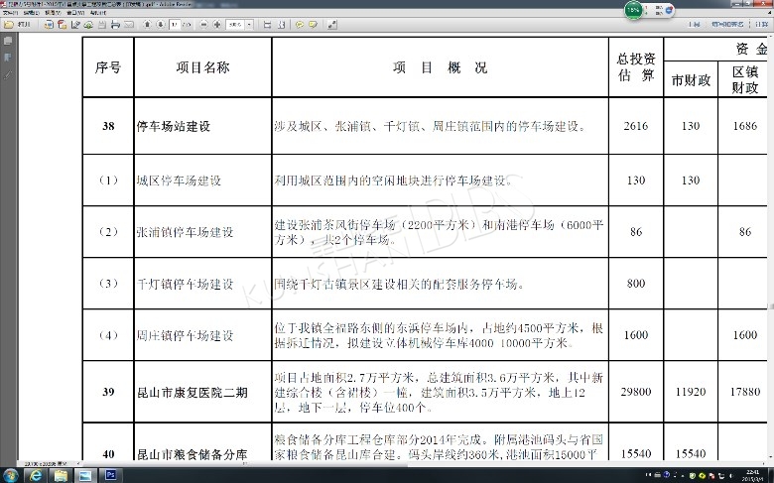Click the fit width scrolling icon
774x483 pixels.
click(x=267, y=24)
